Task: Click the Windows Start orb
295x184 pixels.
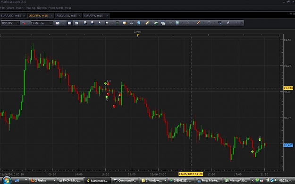Action: (7, 180)
